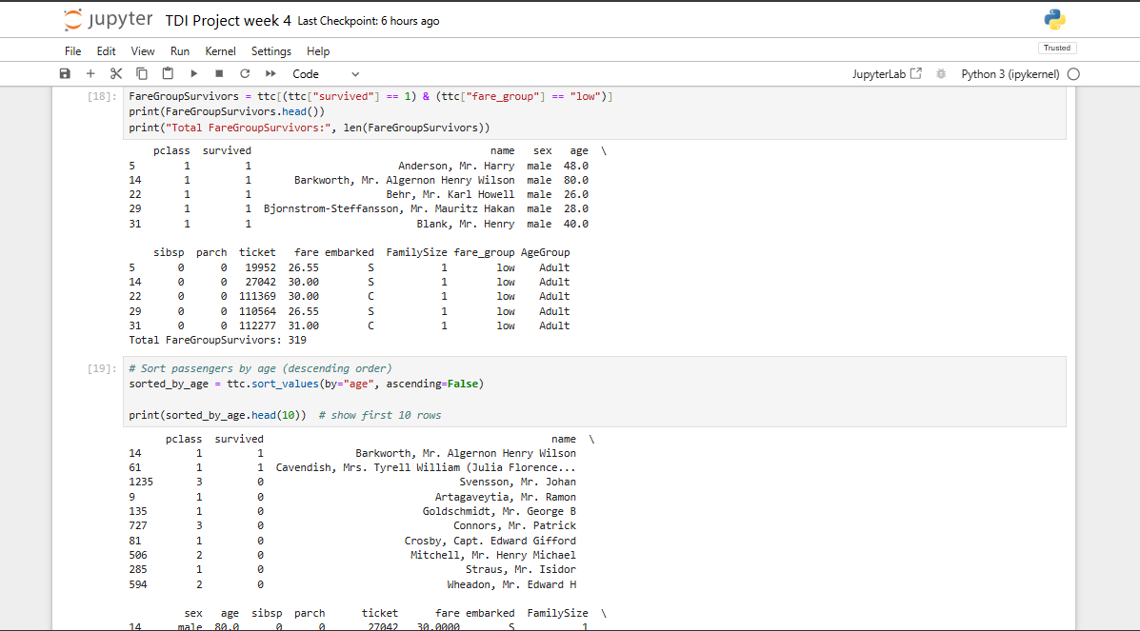Click 'Total FareGroupSurvivors: 319' output line
This screenshot has width=1140, height=631.
click(x=217, y=340)
